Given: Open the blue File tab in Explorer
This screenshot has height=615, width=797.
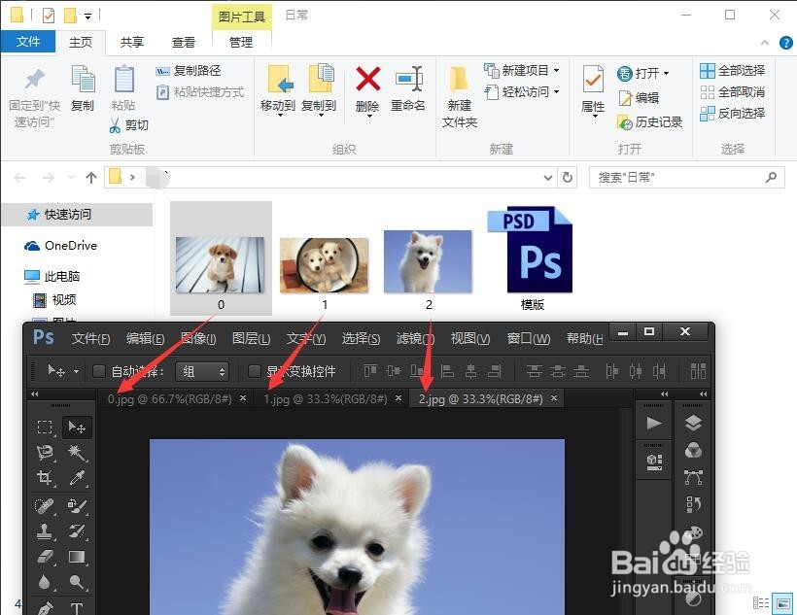Looking at the screenshot, I should tap(28, 42).
